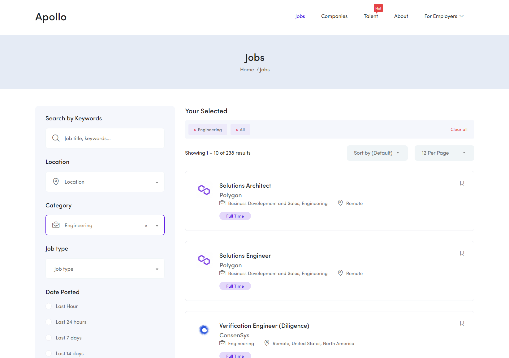
Task: Click Full Time tag on Solutions Architect
Action: point(235,216)
